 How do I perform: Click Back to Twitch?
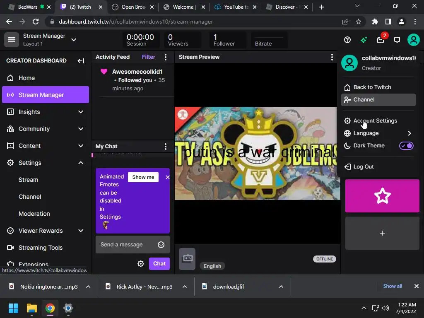point(378,87)
